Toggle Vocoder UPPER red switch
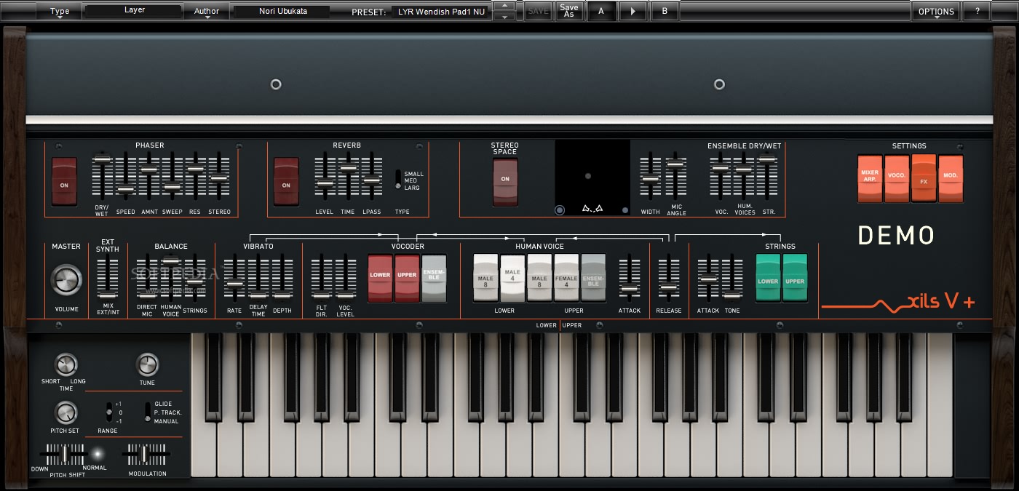The width and height of the screenshot is (1019, 491). pos(407,278)
